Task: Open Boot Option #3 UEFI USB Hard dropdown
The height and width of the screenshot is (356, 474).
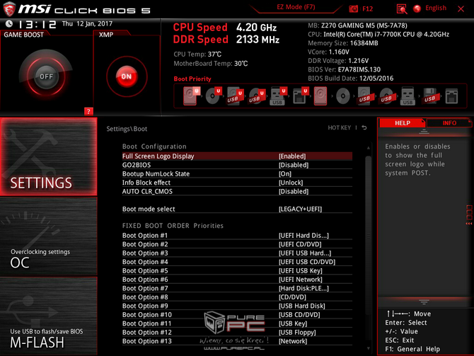Action: [305, 253]
